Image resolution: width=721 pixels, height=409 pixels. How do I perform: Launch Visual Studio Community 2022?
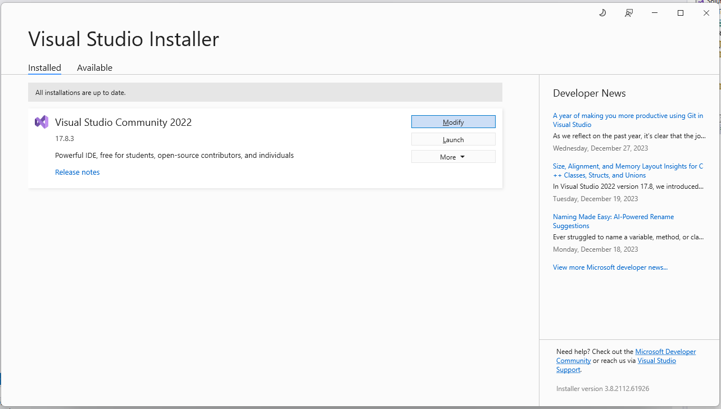[x=453, y=139]
